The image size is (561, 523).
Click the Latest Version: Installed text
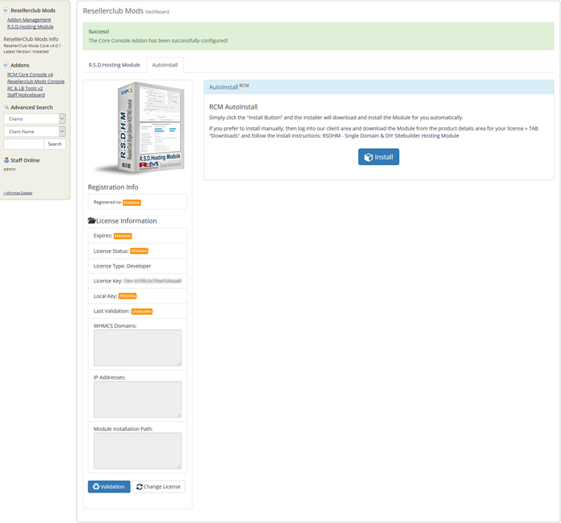(26, 51)
